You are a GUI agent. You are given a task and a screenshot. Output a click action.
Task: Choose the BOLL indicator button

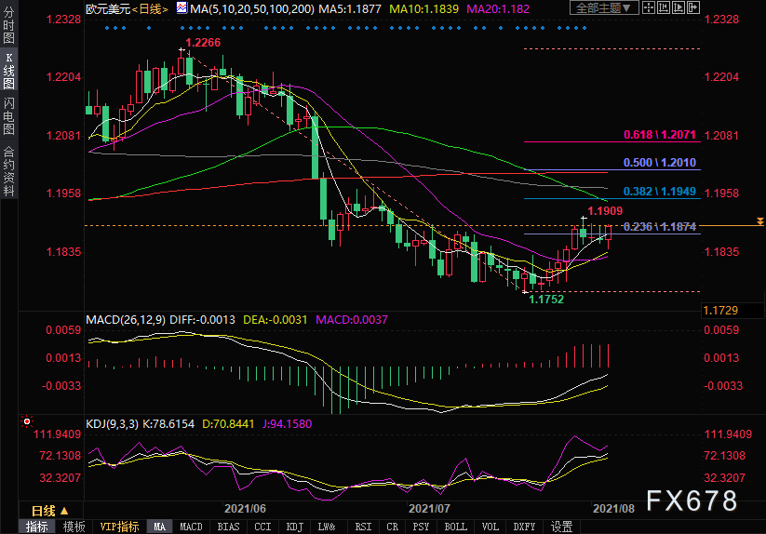point(455,527)
